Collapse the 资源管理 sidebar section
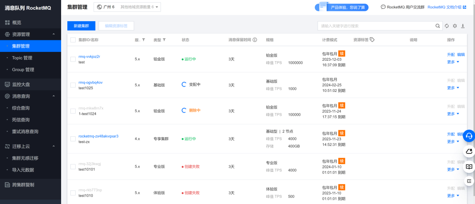This screenshot has height=204, width=475. click(54, 34)
